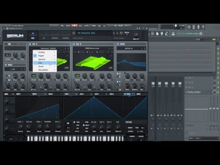Click the FL Studio document file icon

[x=157, y=33]
